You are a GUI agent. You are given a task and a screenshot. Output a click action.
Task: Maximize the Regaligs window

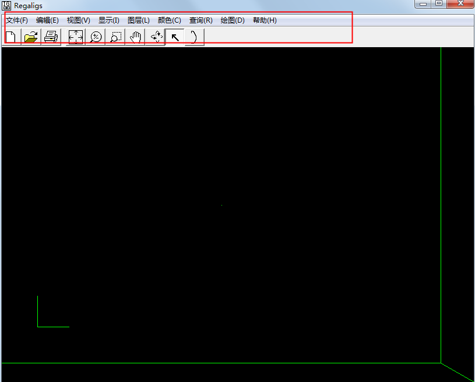point(439,4)
